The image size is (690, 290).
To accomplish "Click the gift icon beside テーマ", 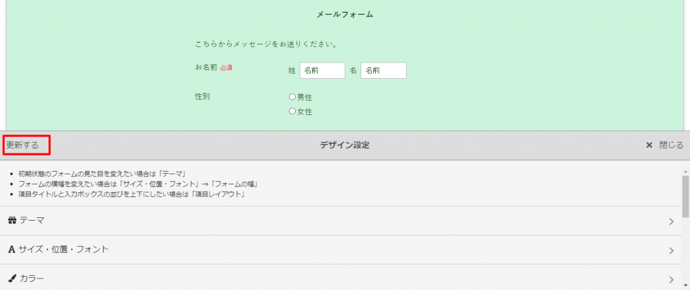I will coord(12,221).
